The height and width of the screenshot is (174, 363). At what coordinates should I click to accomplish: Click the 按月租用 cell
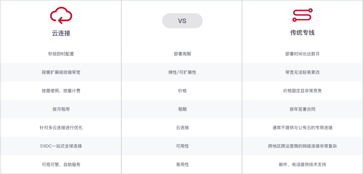[x=61, y=109]
